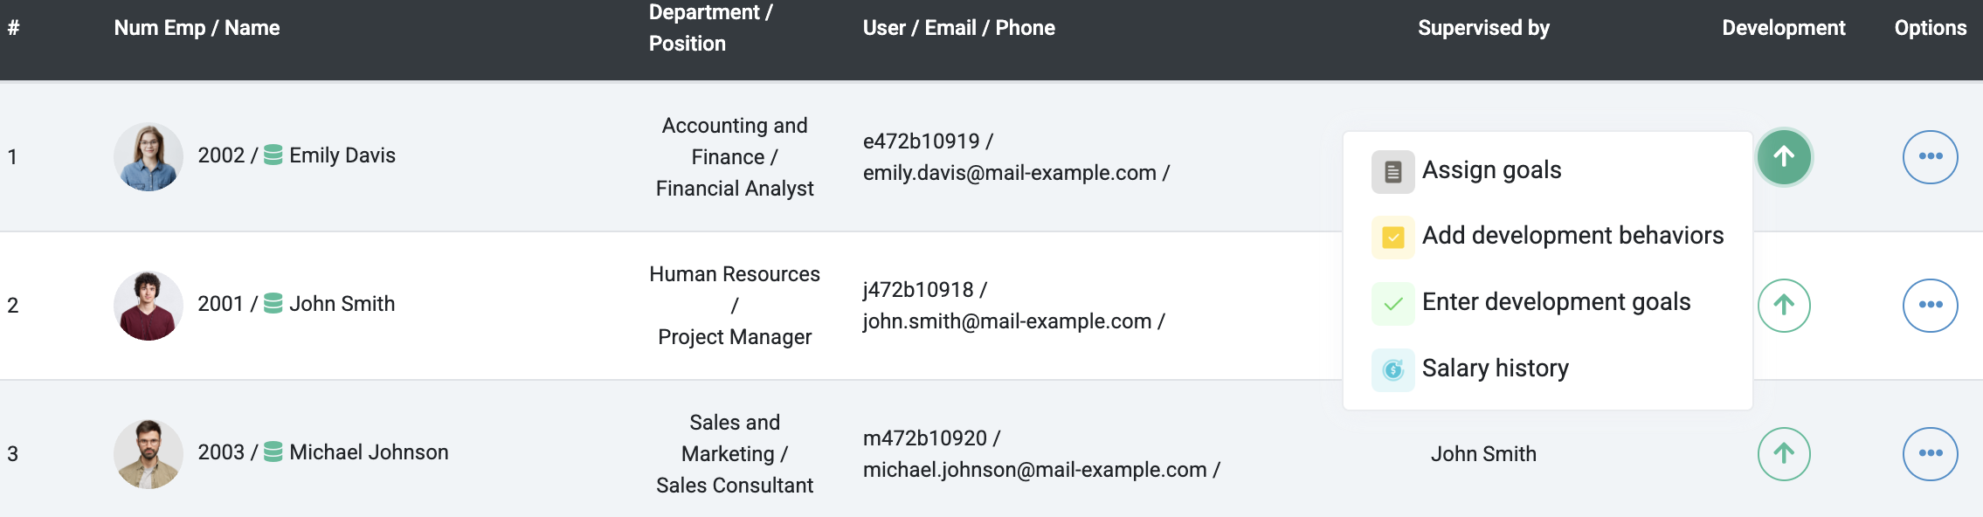This screenshot has width=1983, height=517.
Task: Select Salary history menu entry
Action: pos(1547,369)
